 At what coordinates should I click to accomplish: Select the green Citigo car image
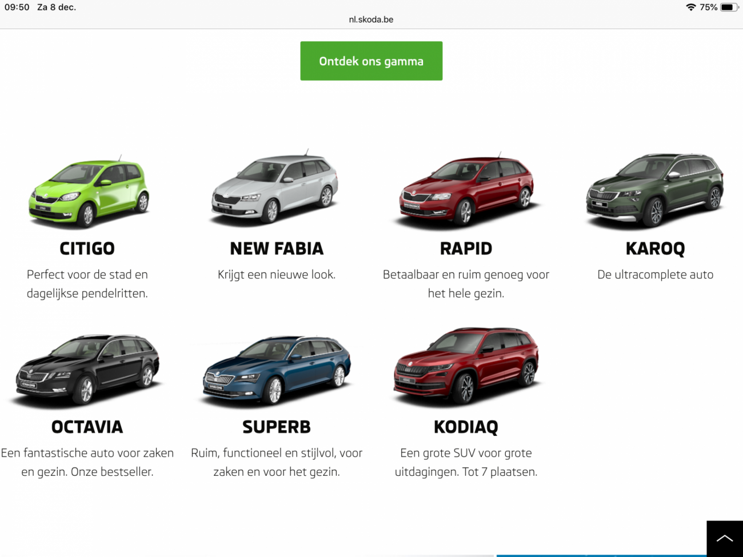pos(89,192)
